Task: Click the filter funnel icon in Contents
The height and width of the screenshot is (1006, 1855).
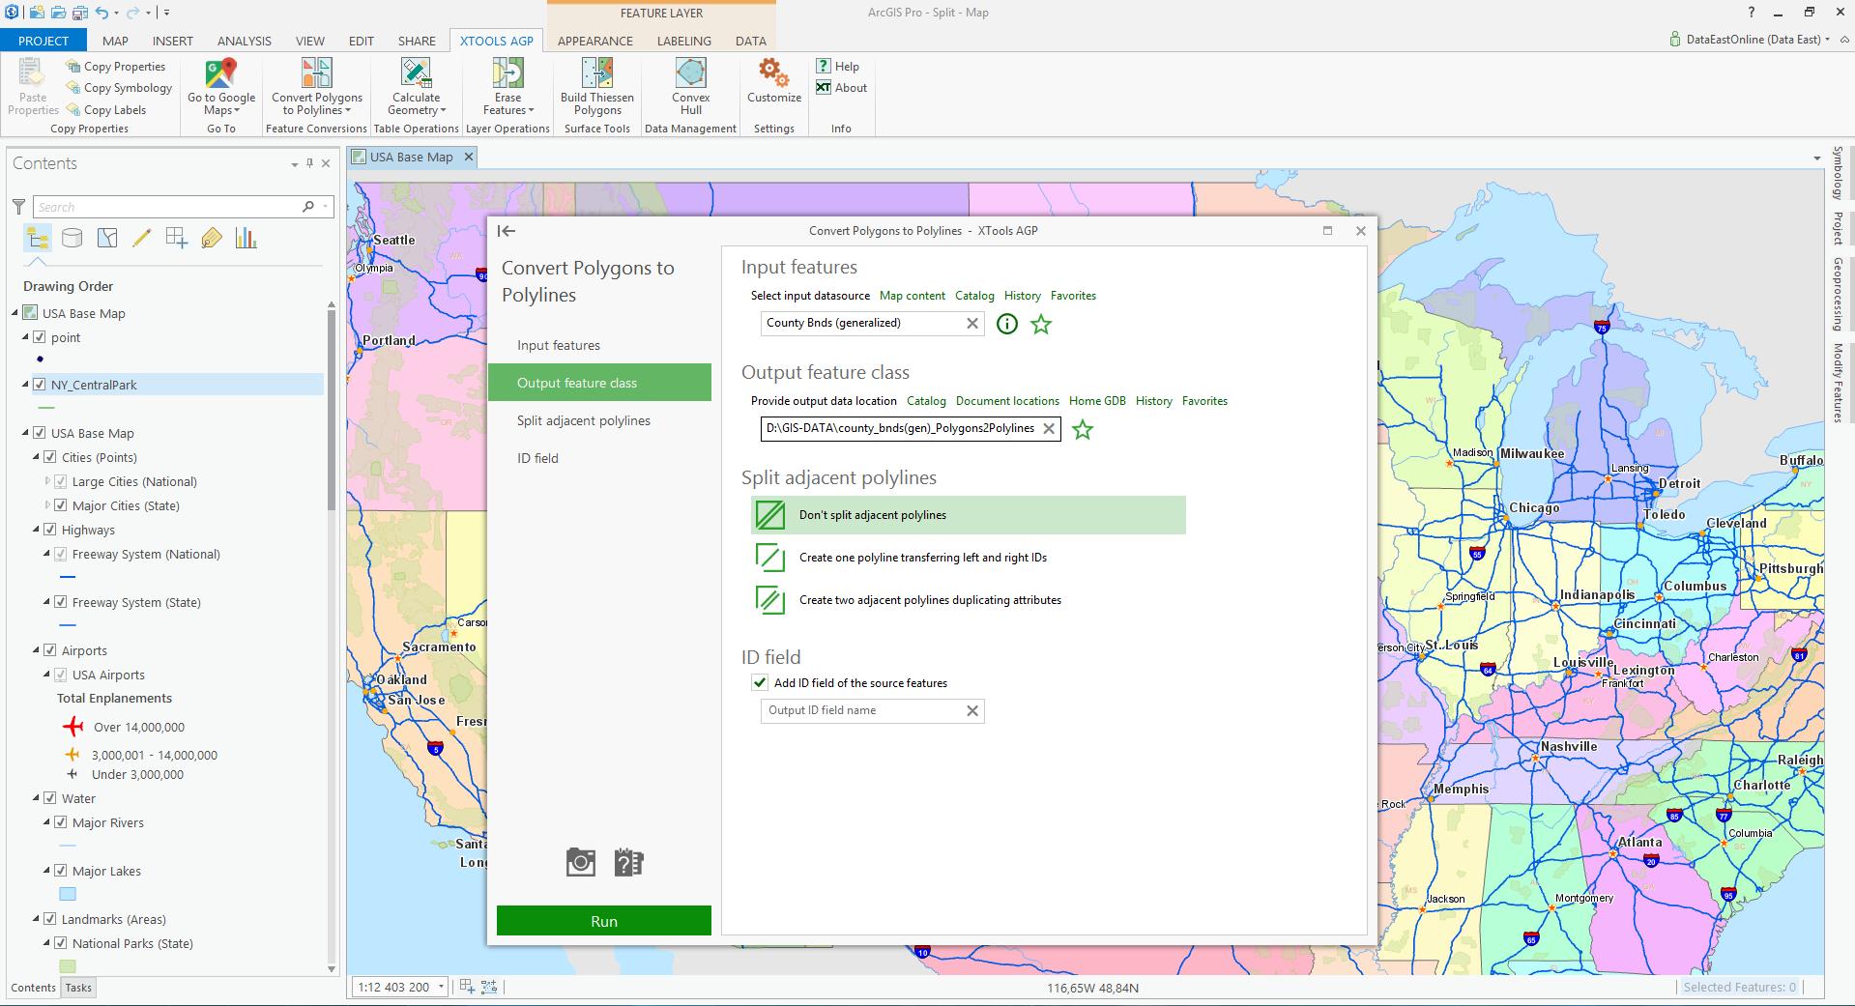Action: click(18, 207)
